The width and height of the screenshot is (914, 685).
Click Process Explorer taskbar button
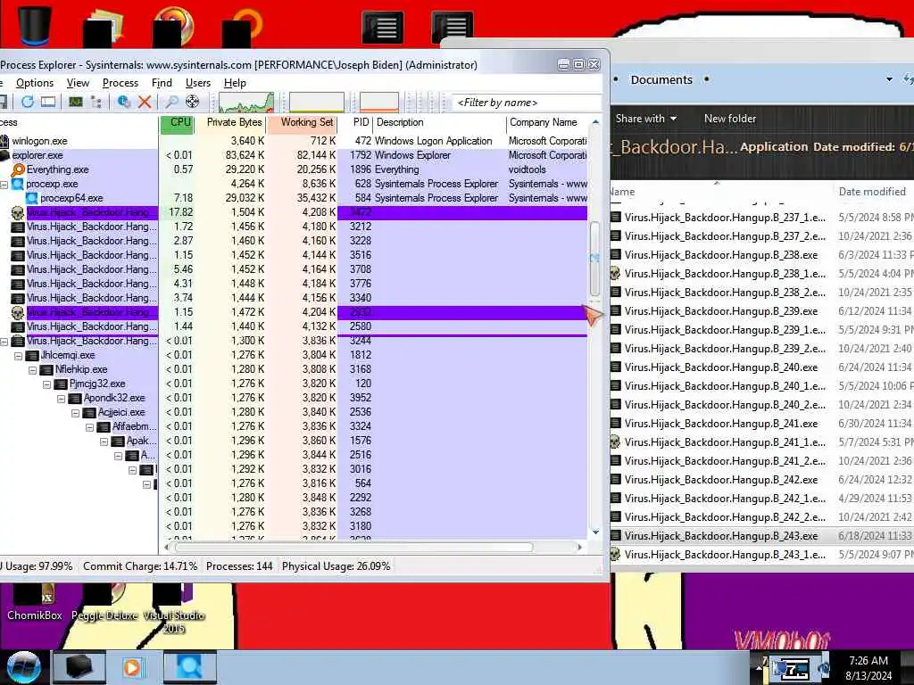coord(189,667)
